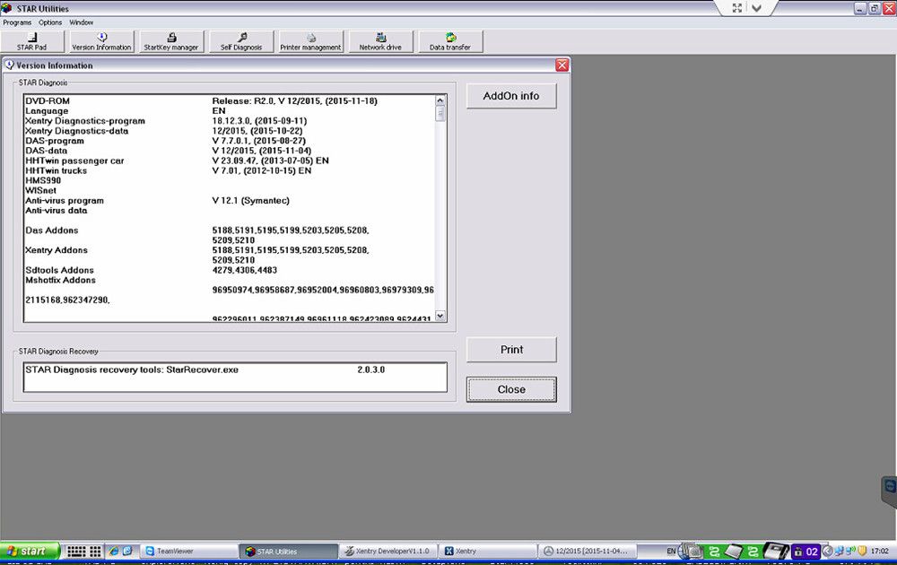This screenshot has height=565, width=897.
Task: Start the Data transfer tool
Action: point(450,42)
